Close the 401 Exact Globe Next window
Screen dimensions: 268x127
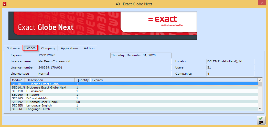[262, 3]
